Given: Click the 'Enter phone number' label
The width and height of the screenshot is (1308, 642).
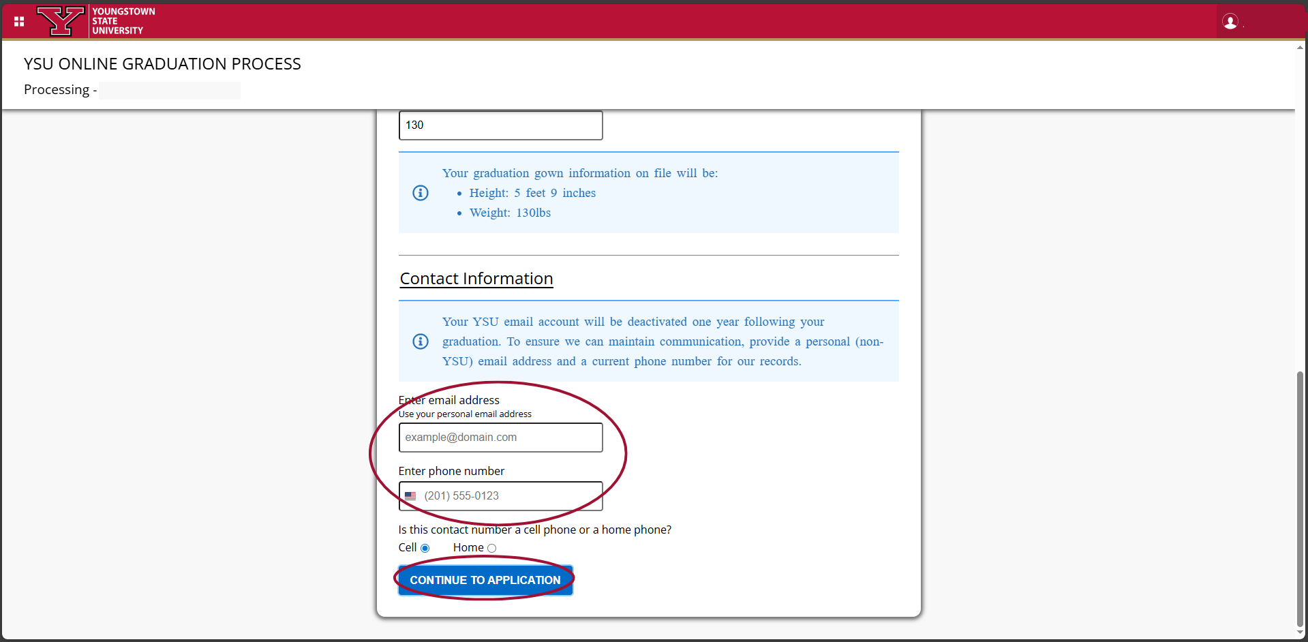Looking at the screenshot, I should [451, 471].
